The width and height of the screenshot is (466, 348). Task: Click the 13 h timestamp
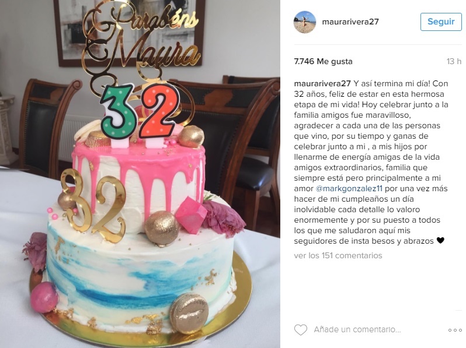click(x=454, y=61)
